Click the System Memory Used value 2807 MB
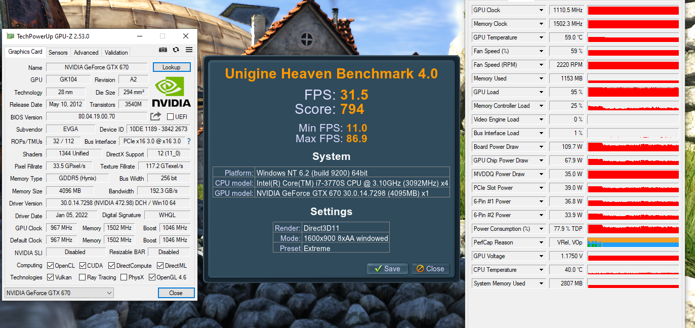This screenshot has height=328, width=695. [x=566, y=283]
